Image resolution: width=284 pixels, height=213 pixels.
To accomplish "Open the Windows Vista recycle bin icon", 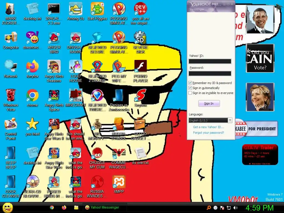I will click(x=11, y=100).
